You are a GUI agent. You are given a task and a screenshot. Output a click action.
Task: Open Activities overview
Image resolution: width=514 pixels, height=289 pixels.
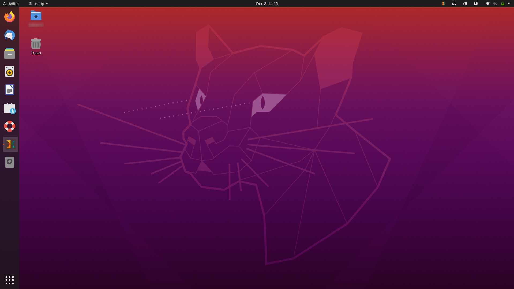coord(11,3)
